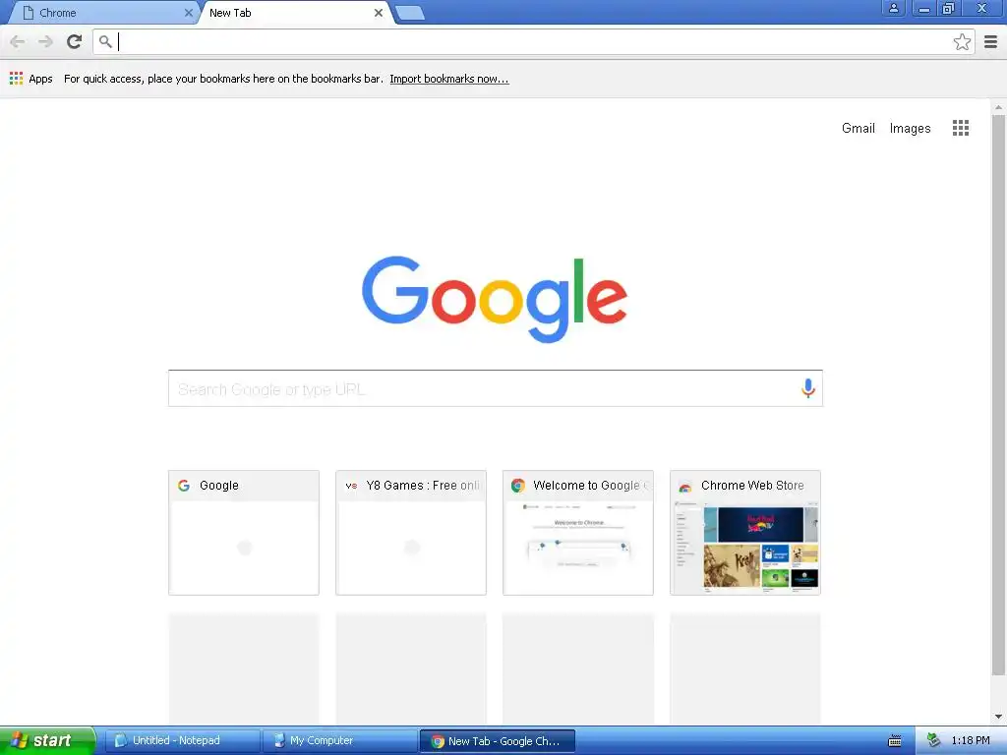Open the Google apps grid icon
Viewport: 1007px width, 755px height.
(x=960, y=128)
